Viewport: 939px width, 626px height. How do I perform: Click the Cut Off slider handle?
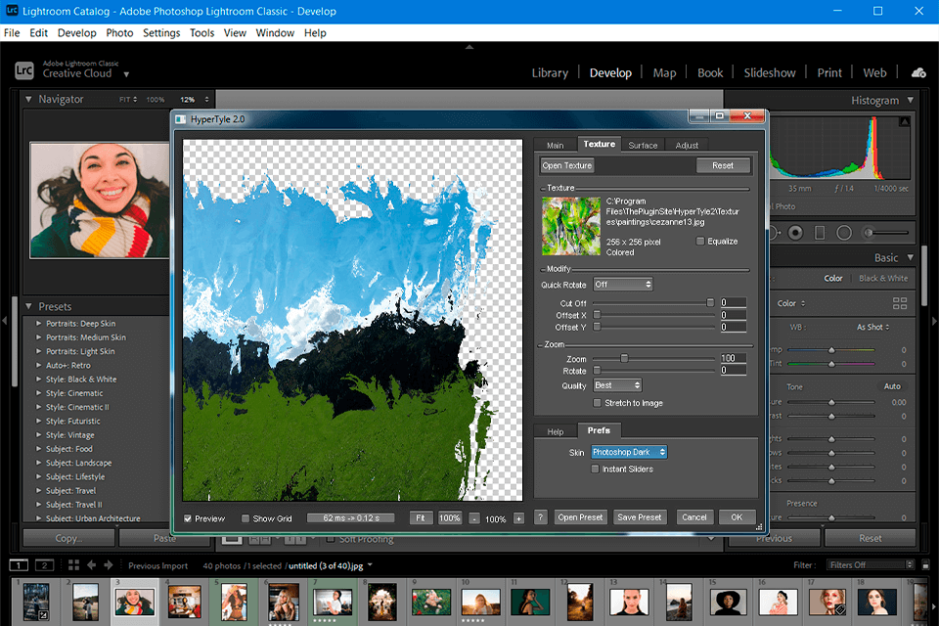click(x=710, y=302)
